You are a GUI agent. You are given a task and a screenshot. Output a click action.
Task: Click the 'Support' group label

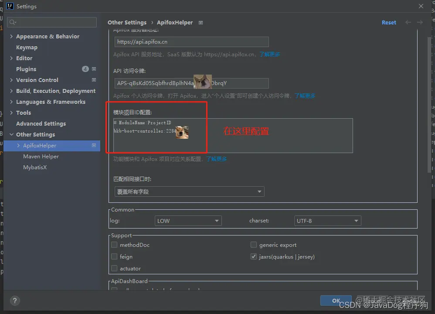click(x=121, y=235)
